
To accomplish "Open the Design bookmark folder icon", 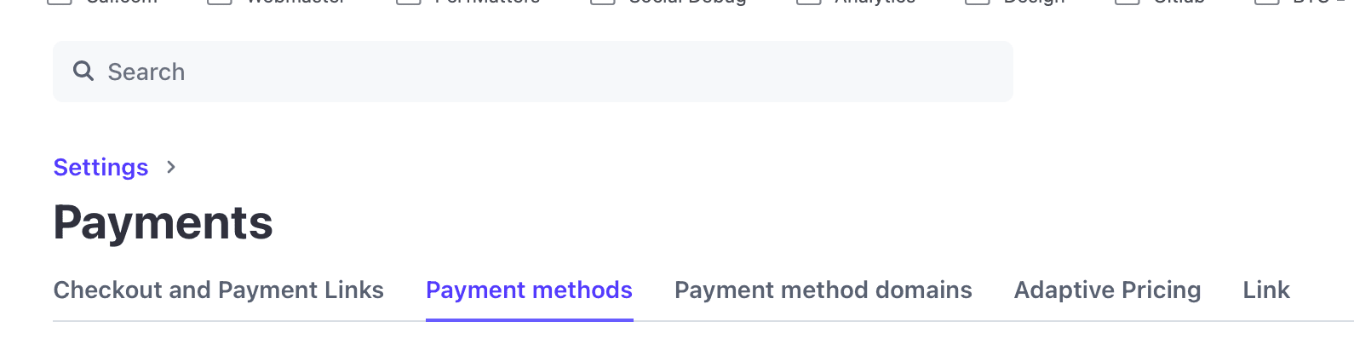I will [x=978, y=3].
